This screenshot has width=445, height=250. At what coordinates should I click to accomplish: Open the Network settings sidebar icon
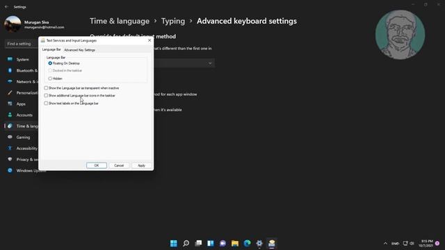(10, 81)
